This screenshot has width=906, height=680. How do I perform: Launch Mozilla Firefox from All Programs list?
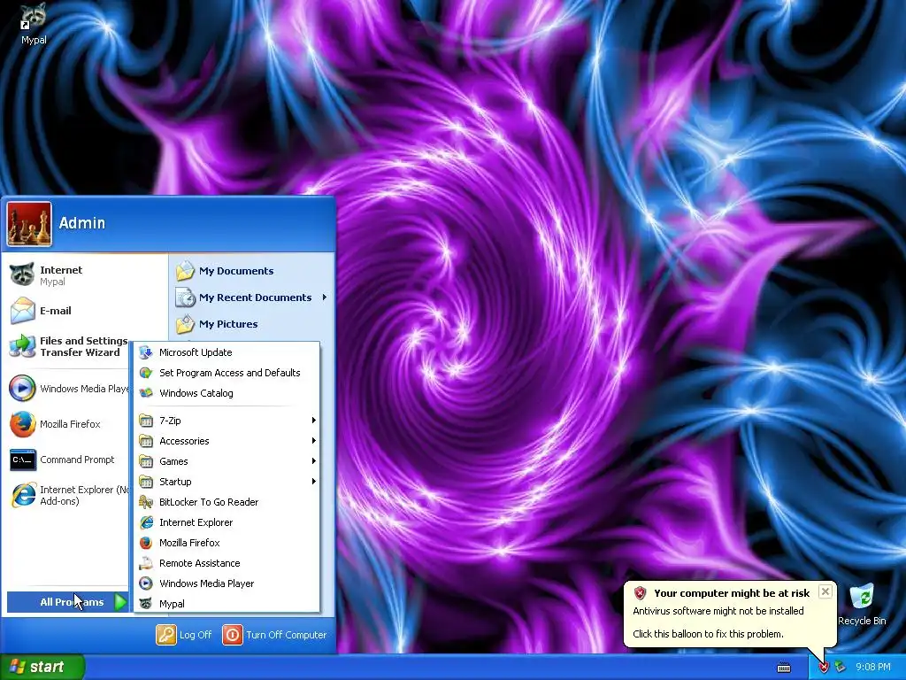pos(226,543)
